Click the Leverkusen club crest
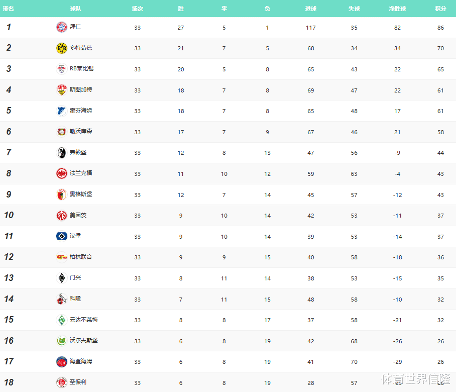 [x=61, y=132]
